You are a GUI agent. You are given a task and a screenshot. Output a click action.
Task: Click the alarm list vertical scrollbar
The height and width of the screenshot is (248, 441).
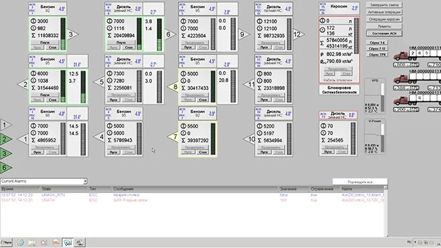point(386,211)
